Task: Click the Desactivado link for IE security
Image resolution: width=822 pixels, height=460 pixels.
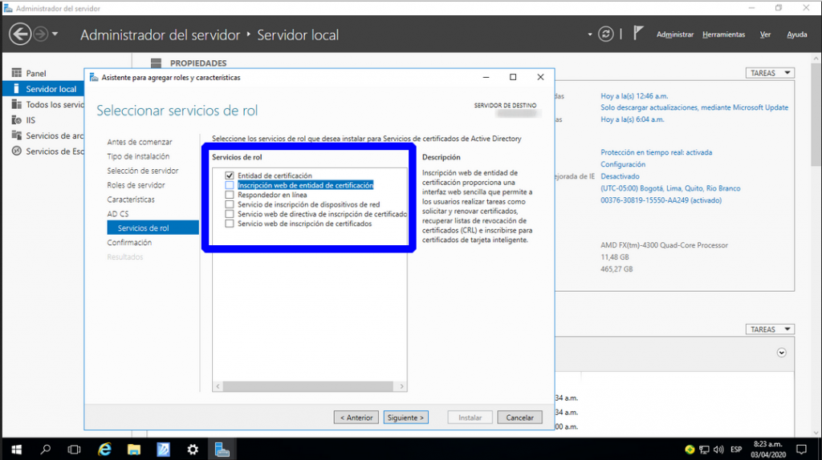Action: click(x=620, y=176)
